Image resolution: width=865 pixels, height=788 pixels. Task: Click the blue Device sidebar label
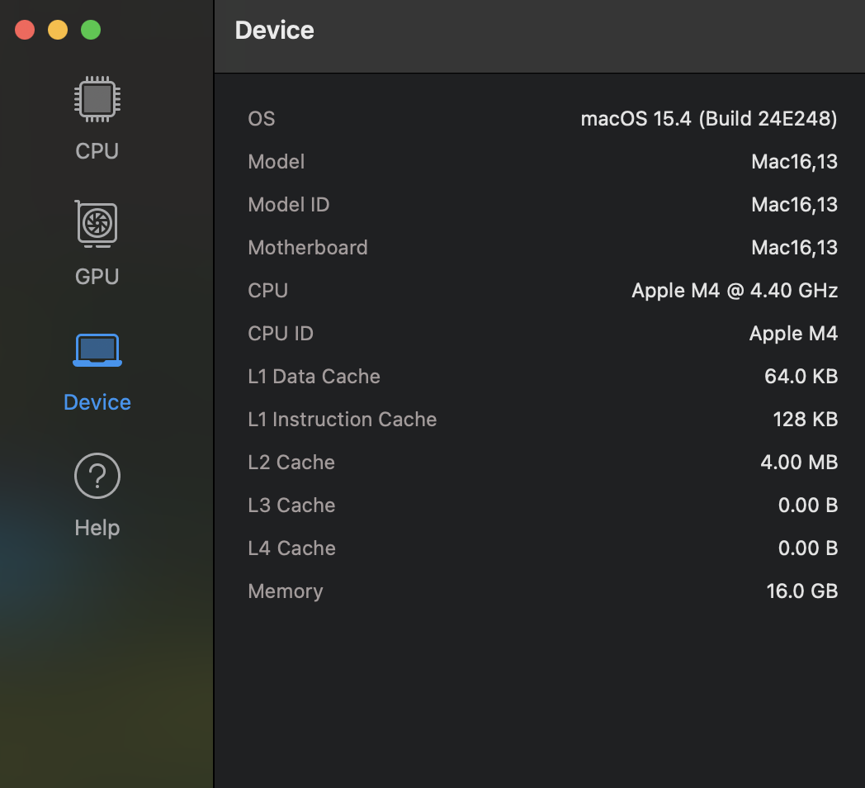pyautogui.click(x=97, y=402)
